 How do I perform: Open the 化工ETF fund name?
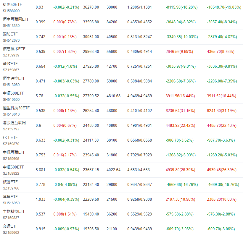click(x=10, y=138)
